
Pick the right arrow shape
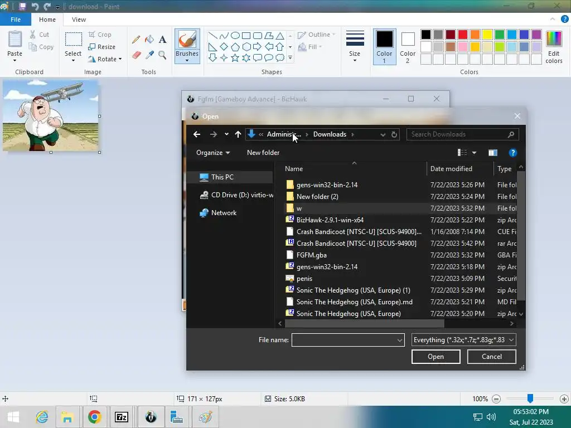pos(258,47)
